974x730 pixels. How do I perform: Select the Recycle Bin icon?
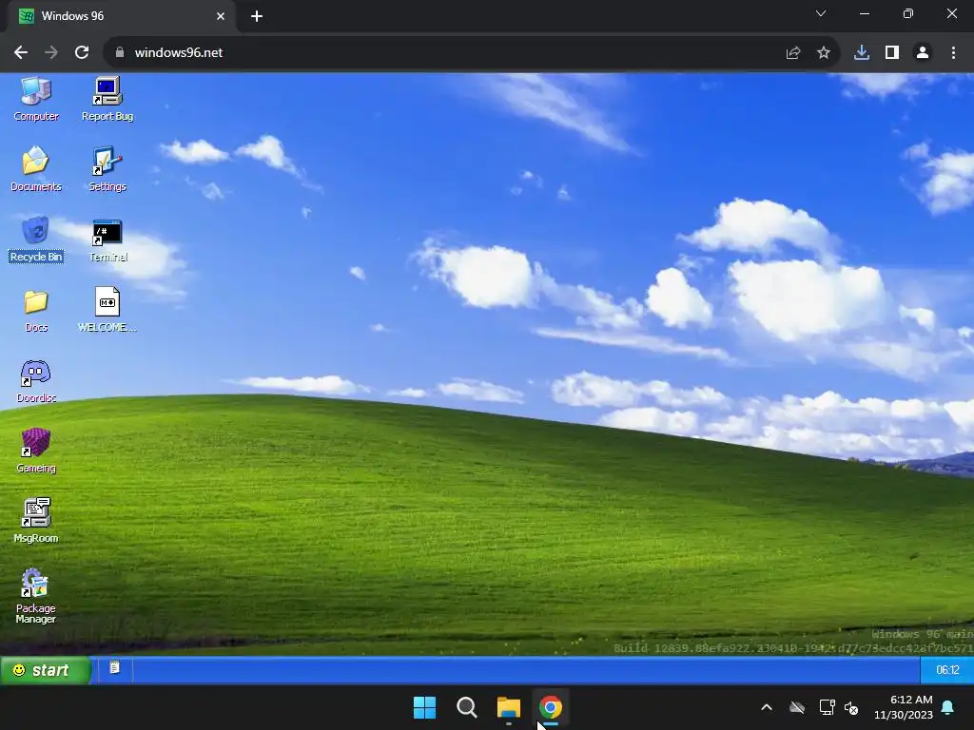pyautogui.click(x=36, y=240)
